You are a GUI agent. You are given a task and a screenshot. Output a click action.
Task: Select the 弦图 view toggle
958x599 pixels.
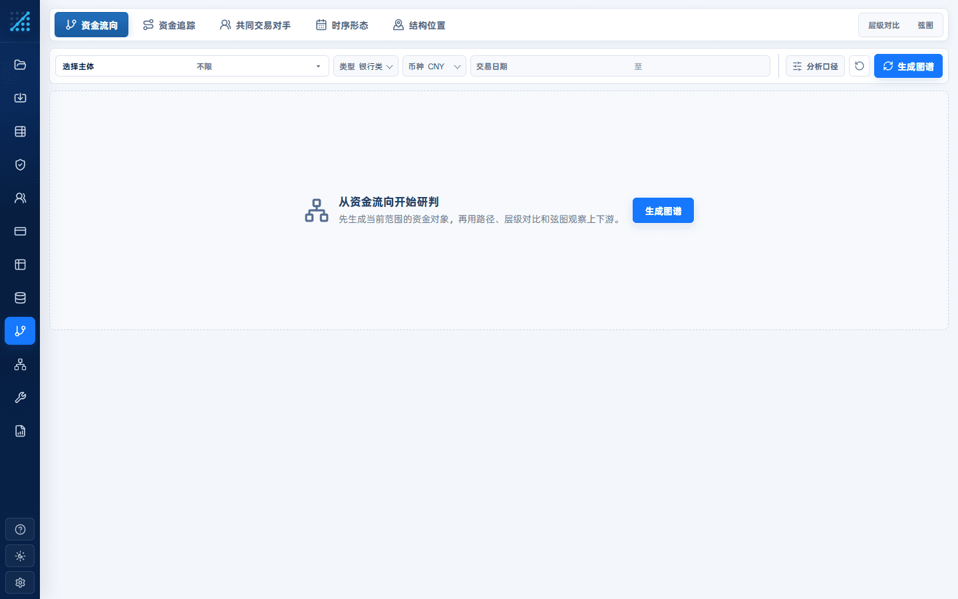click(925, 25)
